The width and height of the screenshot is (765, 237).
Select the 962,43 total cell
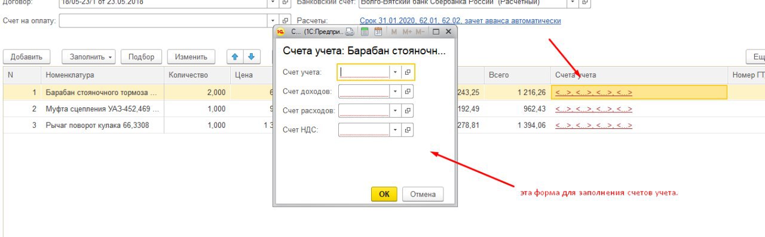coord(517,109)
